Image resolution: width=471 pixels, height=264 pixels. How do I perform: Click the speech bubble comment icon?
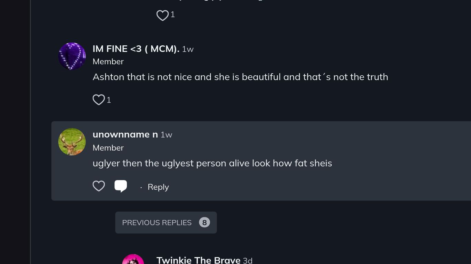click(121, 186)
